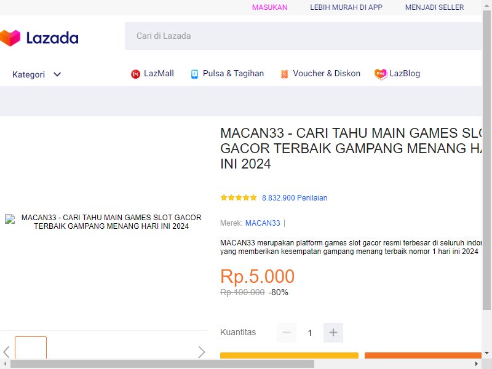
Task: Focus the Cari di Lazada search field
Action: point(301,36)
